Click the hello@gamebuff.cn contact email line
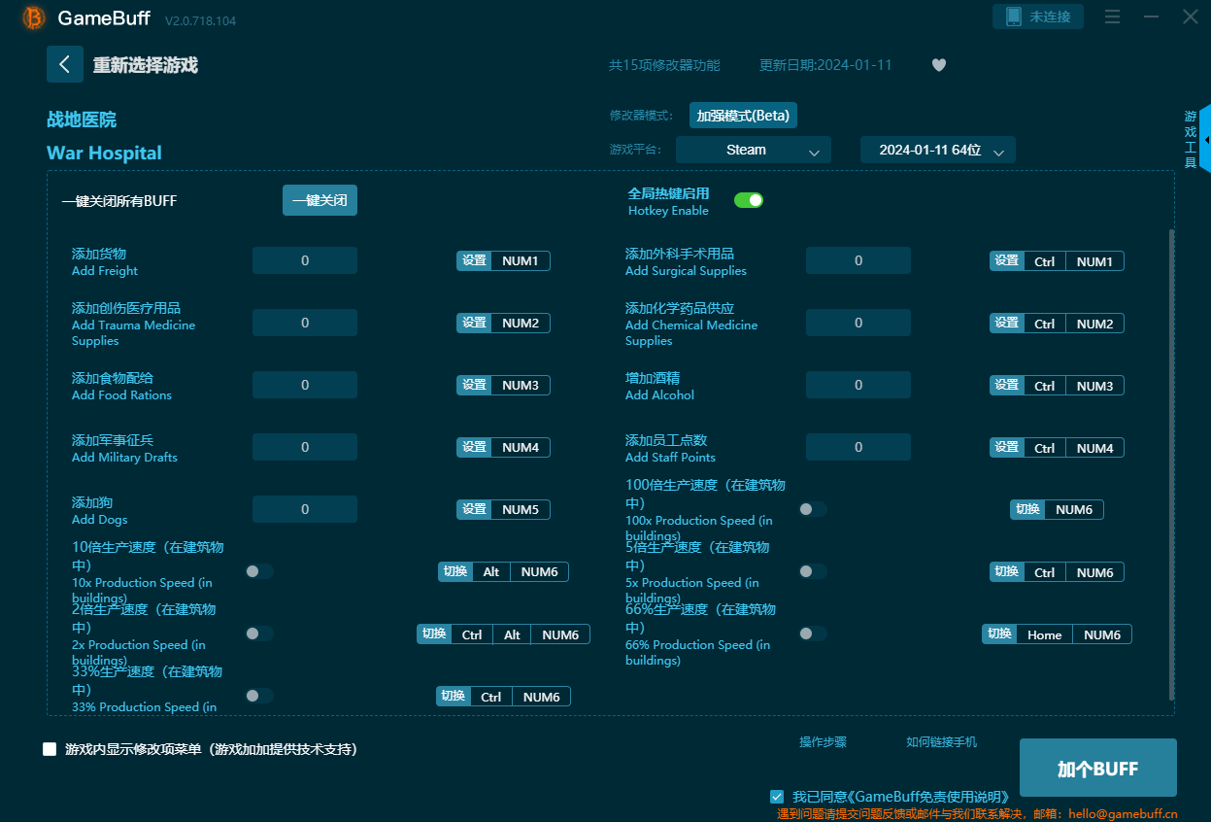Screen dimensions: 1211x822 [x=978, y=813]
